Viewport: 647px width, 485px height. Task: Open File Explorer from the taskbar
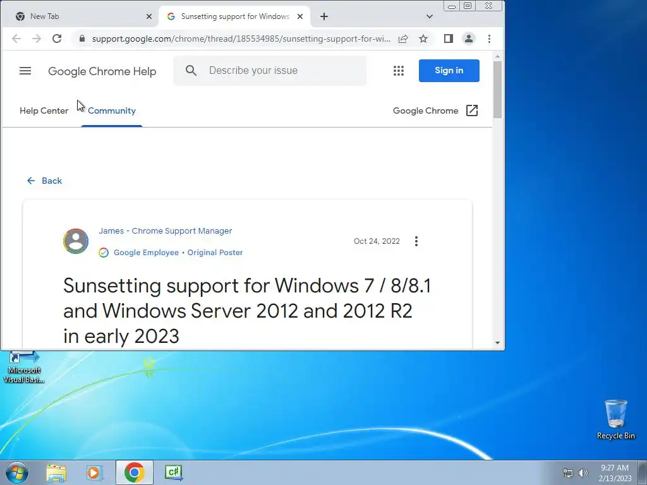click(x=56, y=472)
